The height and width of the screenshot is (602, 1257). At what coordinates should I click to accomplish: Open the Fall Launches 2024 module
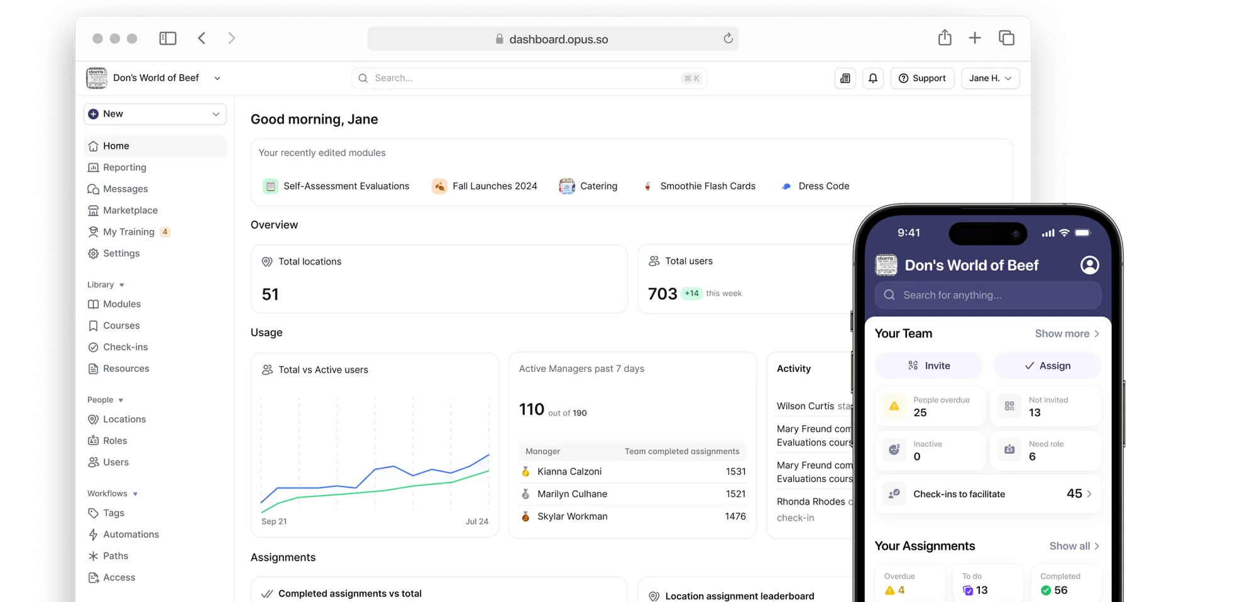[x=485, y=186]
